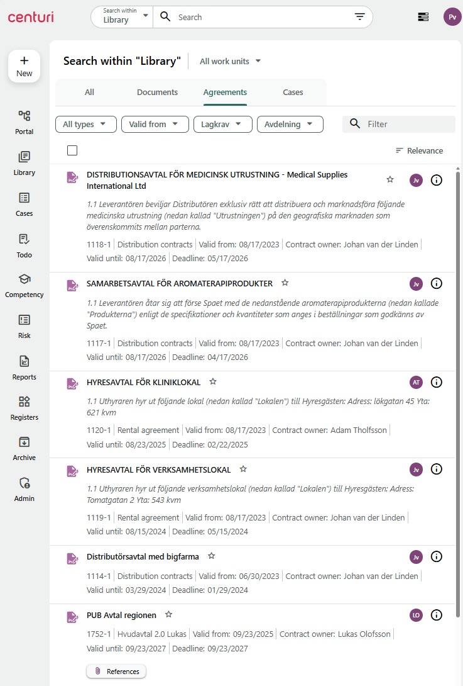Click 'Deadline: 01/29/2024' text
Screen dimensions: 463x686
[210, 590]
